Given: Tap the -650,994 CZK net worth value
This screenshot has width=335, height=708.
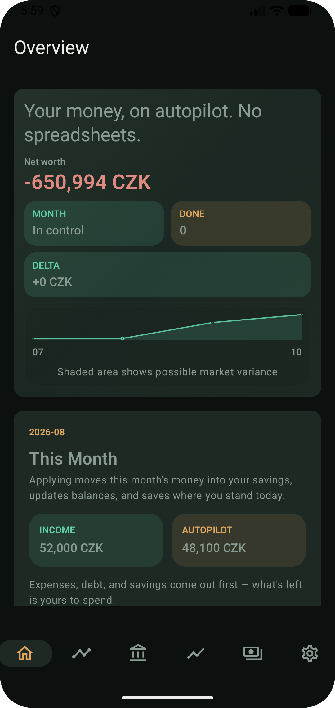Looking at the screenshot, I should tap(87, 182).
